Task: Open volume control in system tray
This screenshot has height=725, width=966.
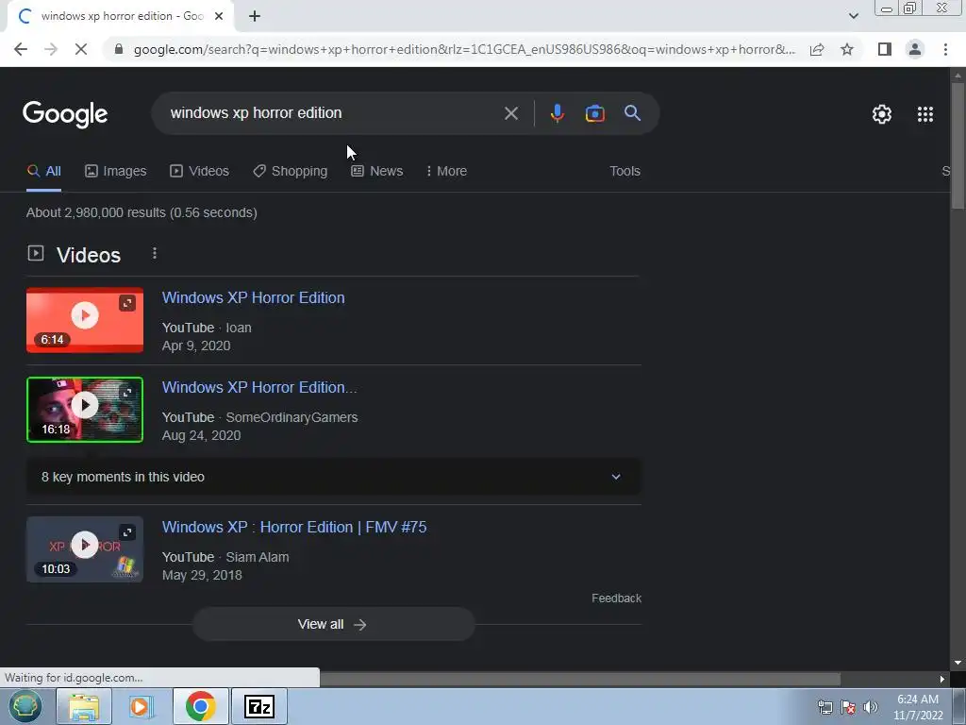Action: pos(870,707)
